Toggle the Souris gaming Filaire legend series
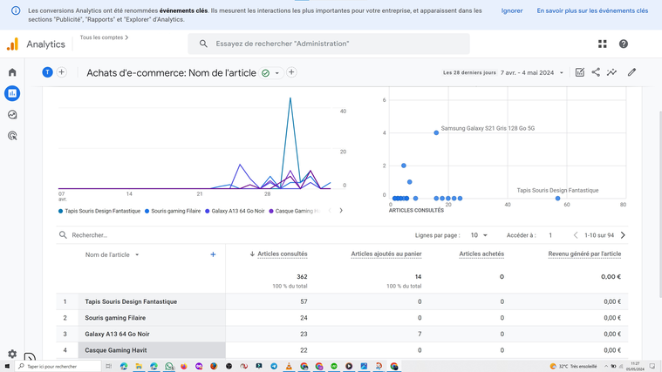The width and height of the screenshot is (662, 372). (174, 211)
